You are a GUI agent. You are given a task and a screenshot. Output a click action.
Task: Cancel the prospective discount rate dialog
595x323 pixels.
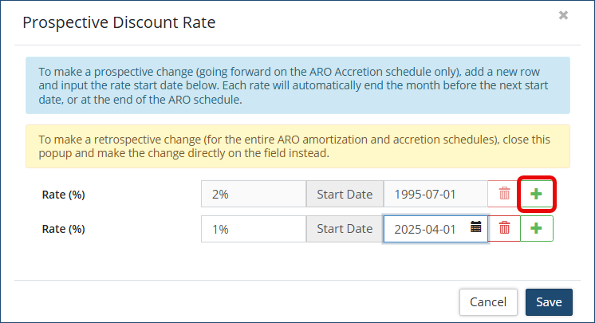(x=488, y=302)
